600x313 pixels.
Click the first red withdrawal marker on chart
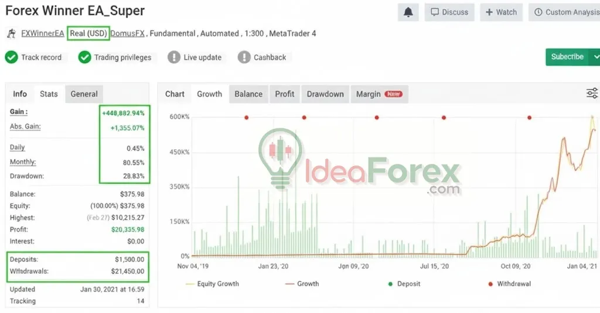click(246, 118)
